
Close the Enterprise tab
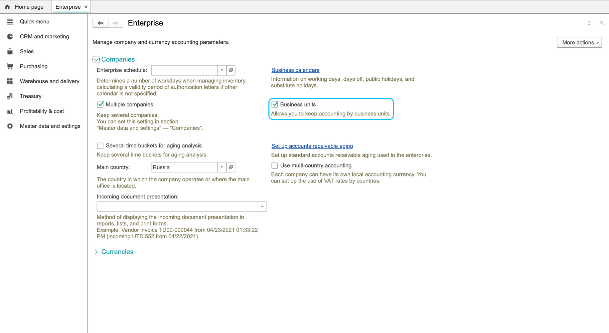[86, 7]
